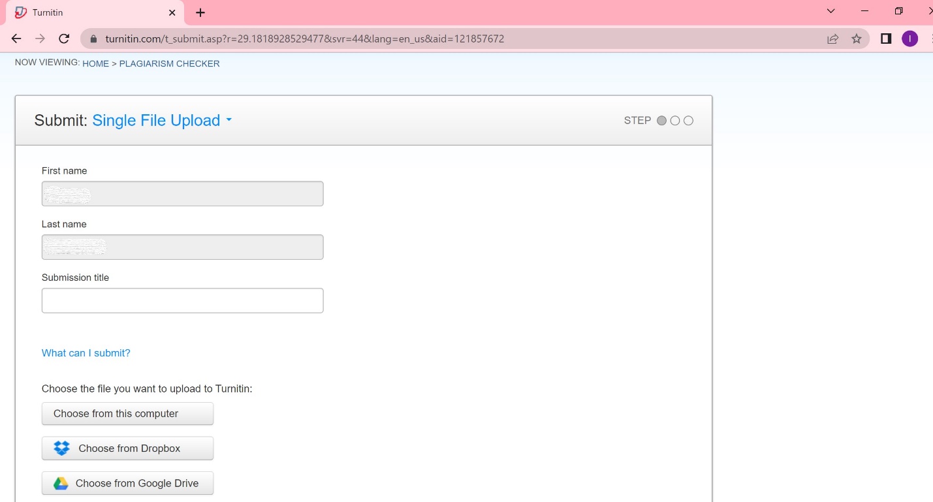Open PLAGIARISM CHECKER breadcrumb link
Screen dimensions: 933x502
tap(169, 64)
